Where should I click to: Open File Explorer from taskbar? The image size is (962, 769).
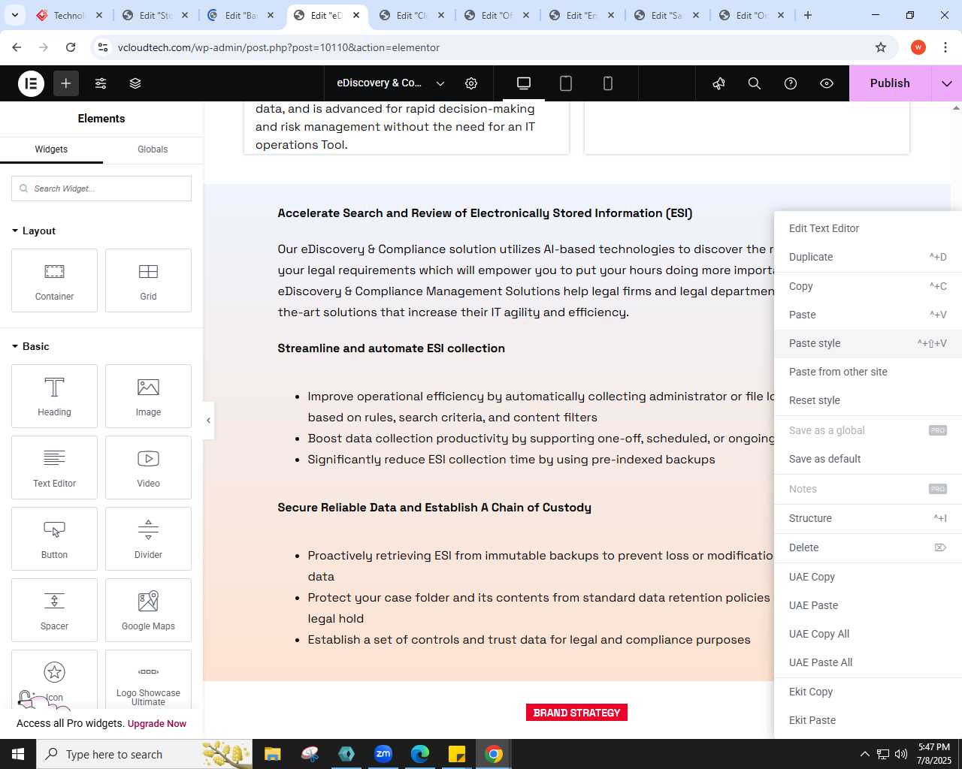tap(273, 754)
